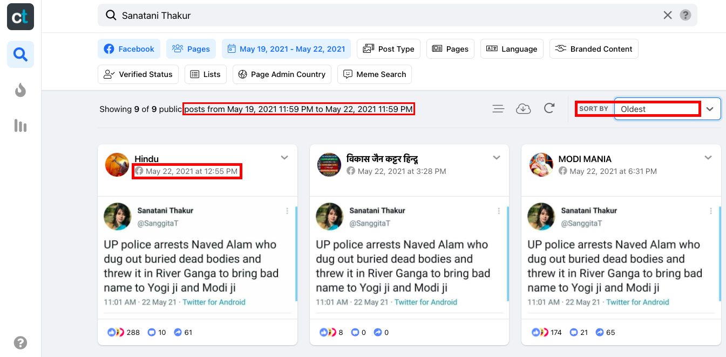Open post timestamp May 22, 2021 3:28 PM

402,171
